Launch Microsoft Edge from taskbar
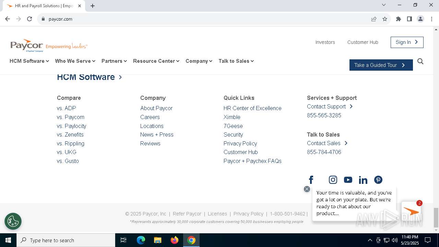This screenshot has height=247, width=439. (x=141, y=240)
